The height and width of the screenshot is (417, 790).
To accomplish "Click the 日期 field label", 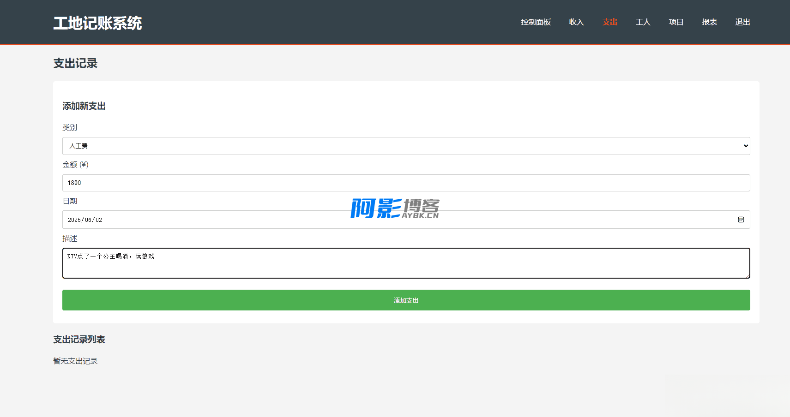I will click(70, 201).
